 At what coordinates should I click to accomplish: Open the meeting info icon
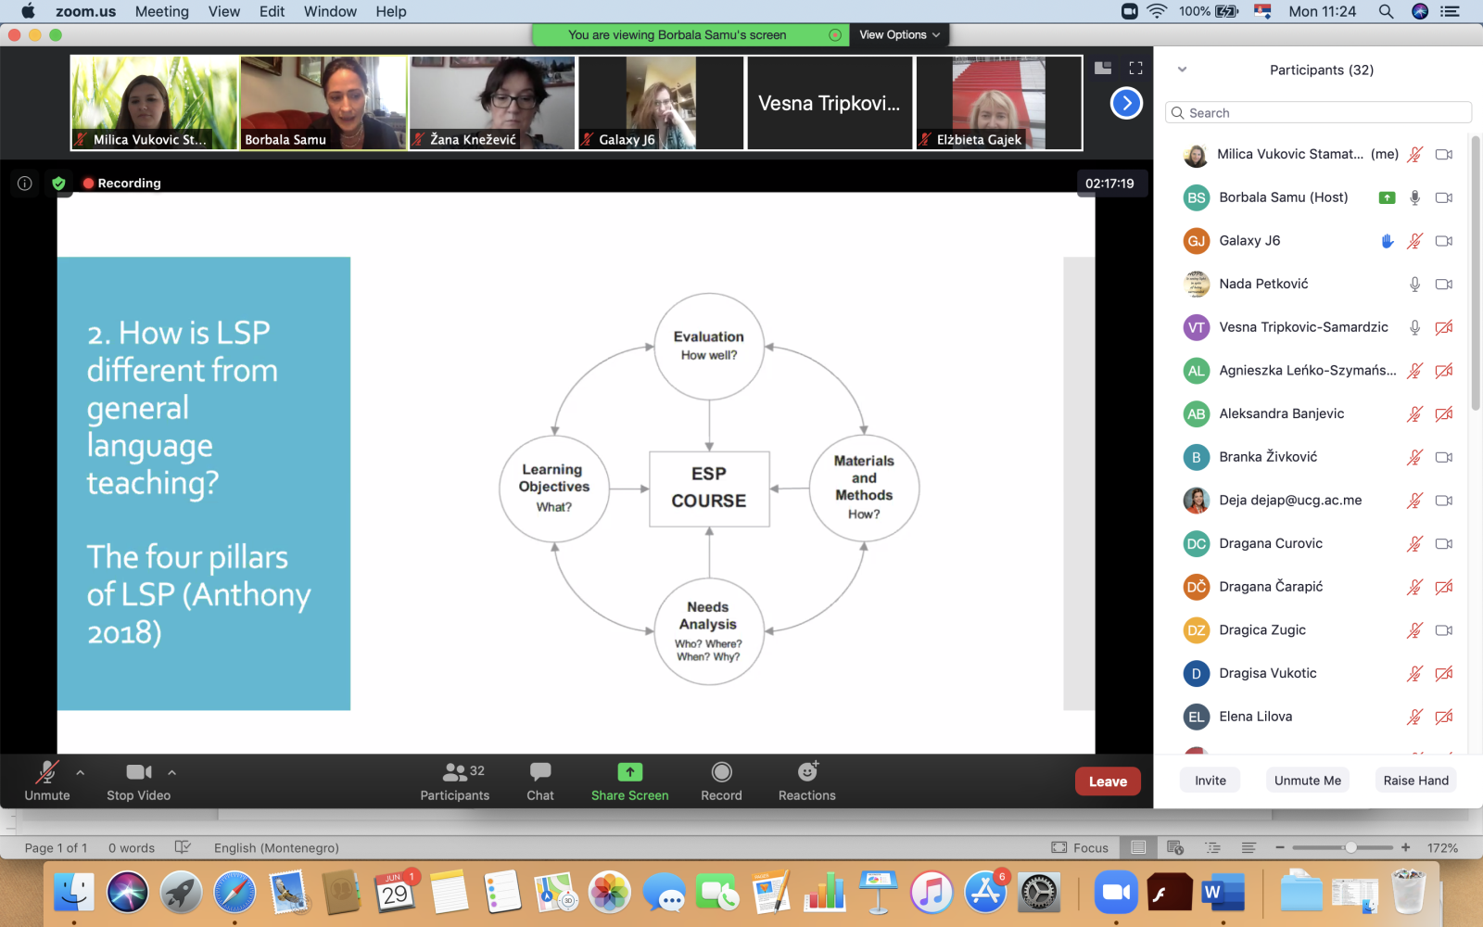point(25,184)
